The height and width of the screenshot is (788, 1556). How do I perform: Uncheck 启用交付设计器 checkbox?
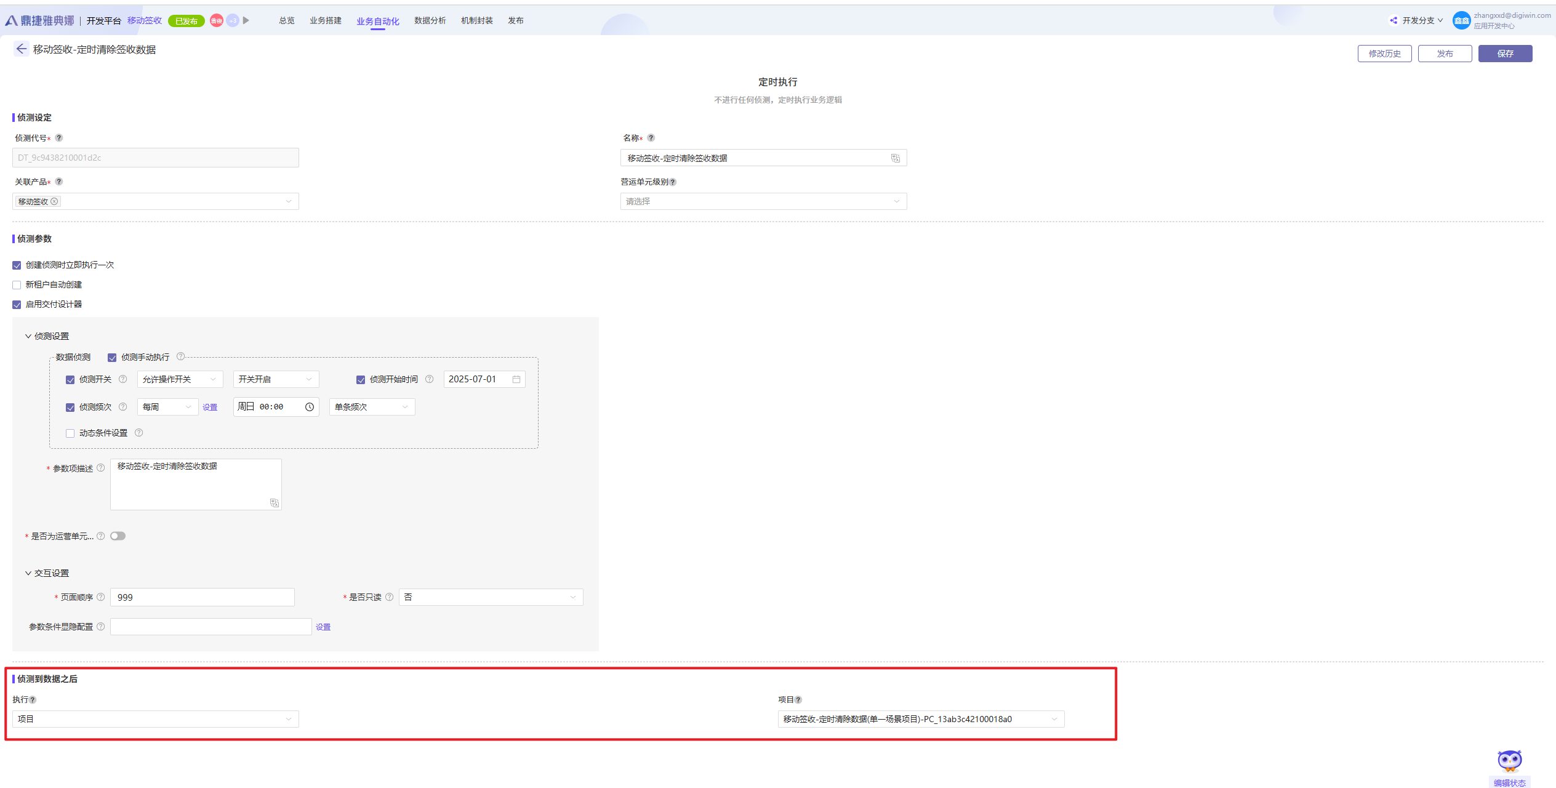tap(17, 305)
